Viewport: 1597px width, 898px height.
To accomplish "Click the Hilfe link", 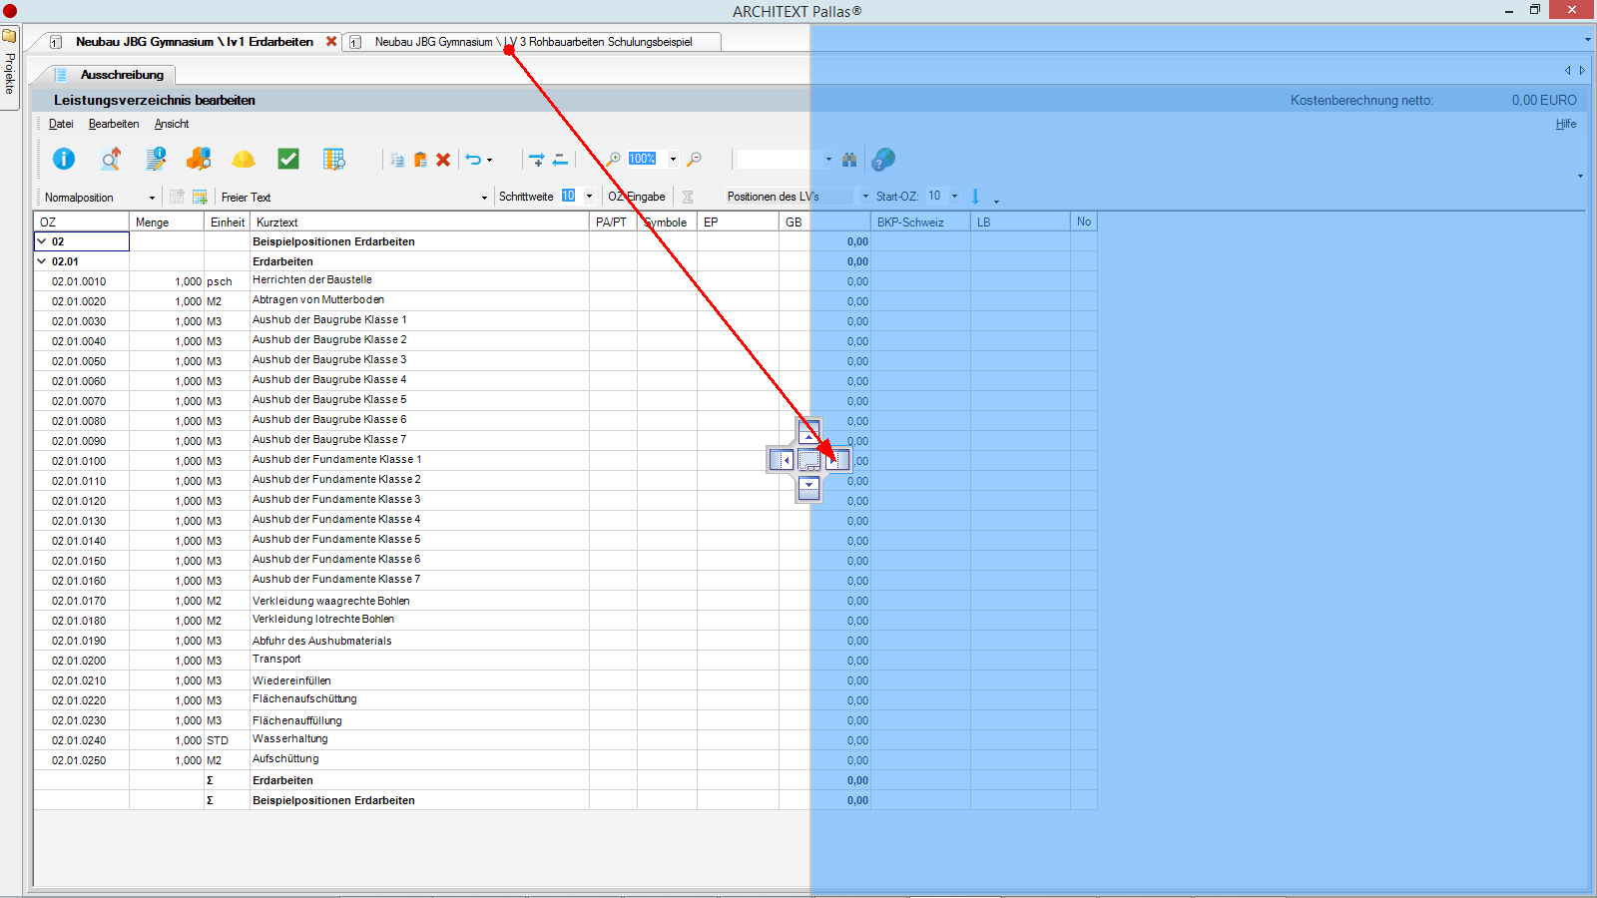I will pos(1566,124).
